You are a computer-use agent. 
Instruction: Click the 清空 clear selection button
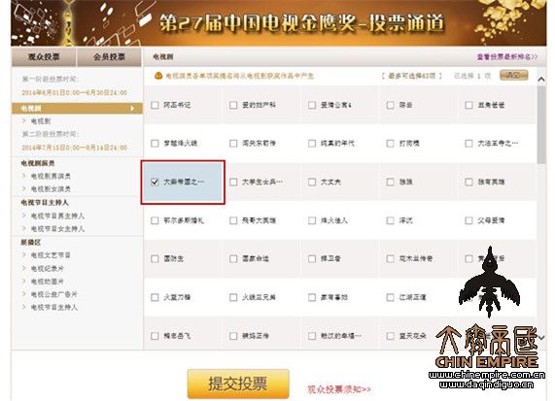tap(513, 75)
